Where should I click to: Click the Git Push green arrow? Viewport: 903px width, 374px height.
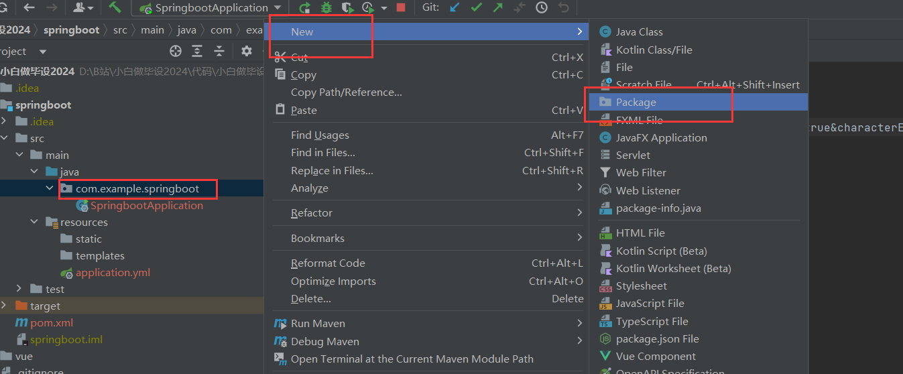pos(497,7)
